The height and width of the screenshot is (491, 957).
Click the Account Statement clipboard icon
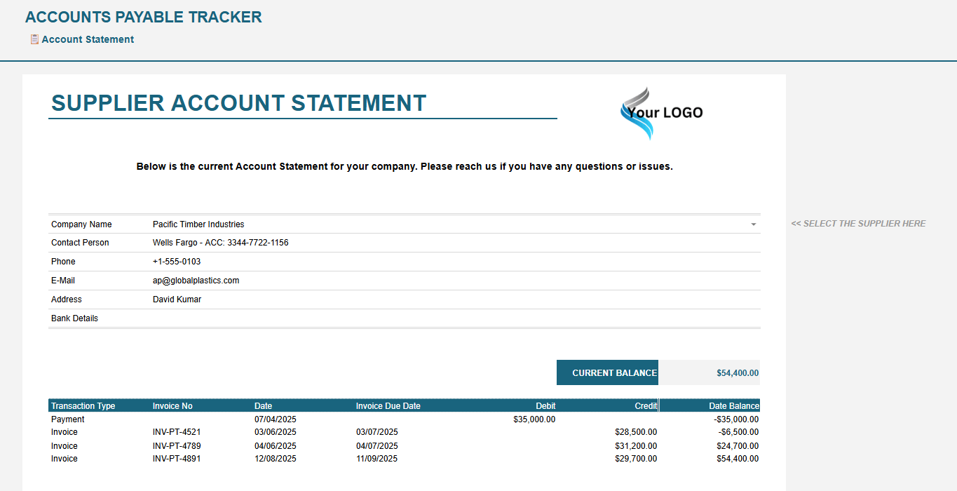[34, 39]
